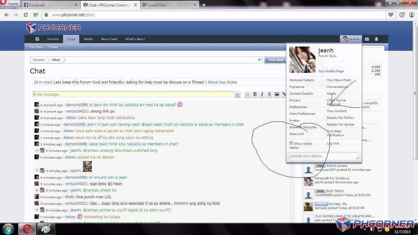Open a new tab with plus icon
This screenshot has height=235, width=418.
[x=204, y=5]
